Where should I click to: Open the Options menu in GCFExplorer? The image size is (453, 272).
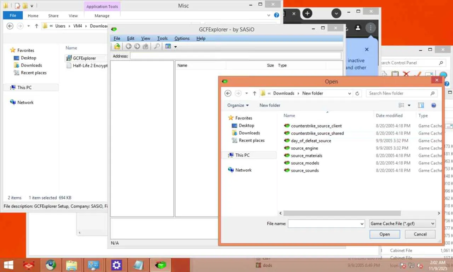click(182, 38)
